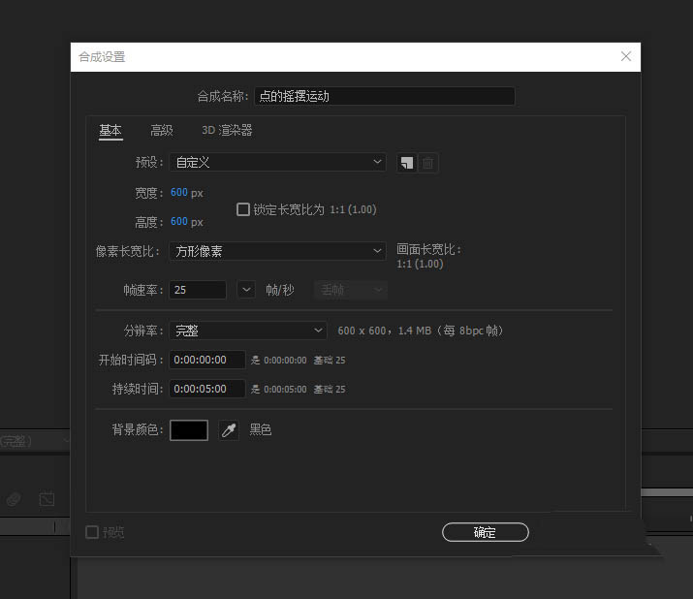Switch to the 高级 tab
The image size is (693, 599).
click(161, 131)
